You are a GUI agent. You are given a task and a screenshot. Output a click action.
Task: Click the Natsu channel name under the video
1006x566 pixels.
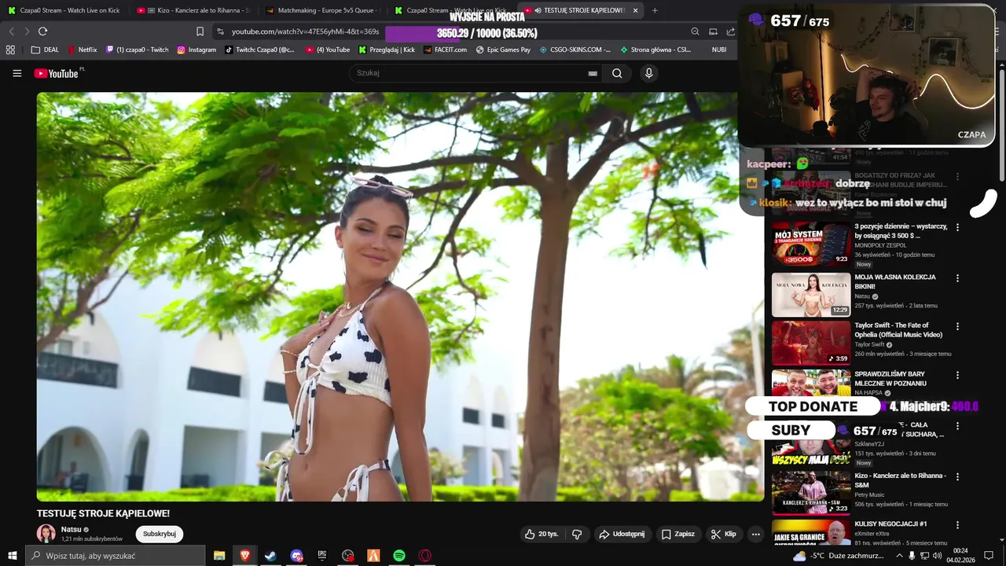pyautogui.click(x=71, y=529)
